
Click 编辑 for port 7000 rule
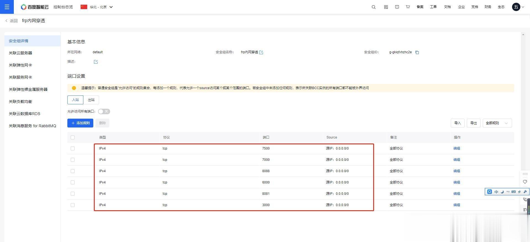pyautogui.click(x=457, y=160)
